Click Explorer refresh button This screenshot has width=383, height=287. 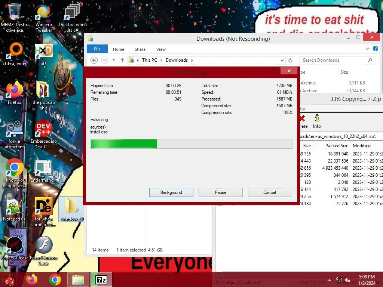coord(290,60)
